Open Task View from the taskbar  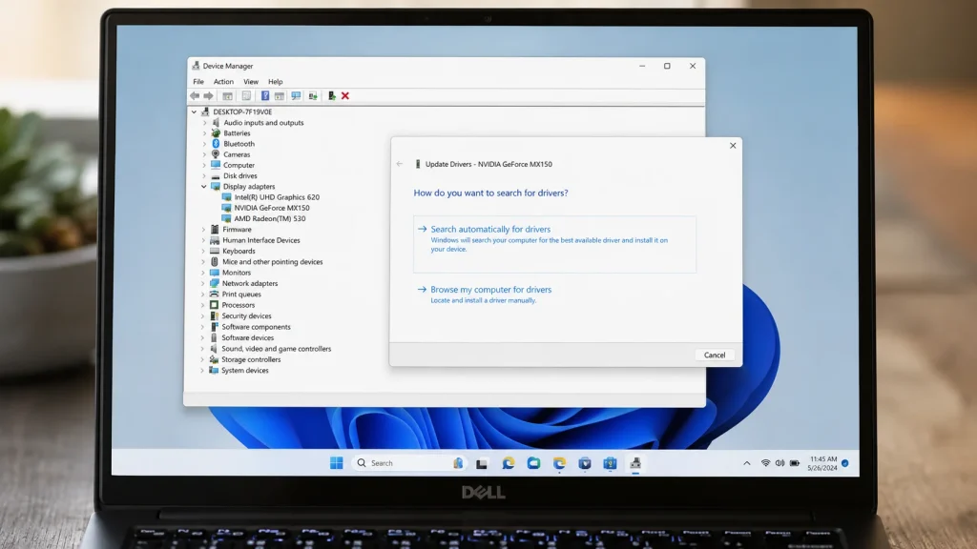pyautogui.click(x=482, y=464)
